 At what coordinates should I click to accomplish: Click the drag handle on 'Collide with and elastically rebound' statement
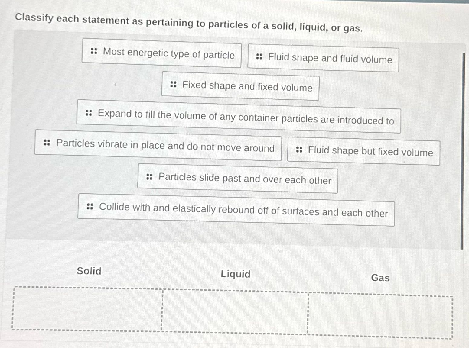(x=90, y=207)
